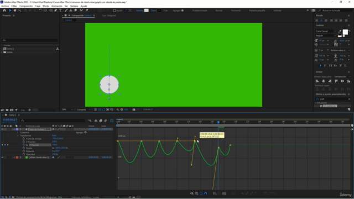
Task: Open viewer magnification 50% dropdown
Action: [67, 109]
